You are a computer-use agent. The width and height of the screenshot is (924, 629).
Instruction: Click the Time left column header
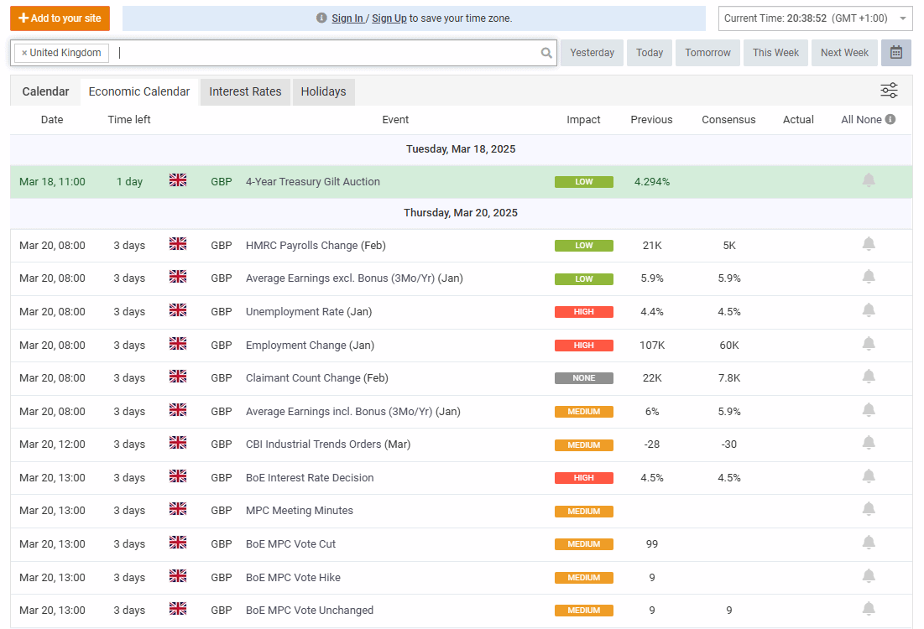click(x=129, y=120)
